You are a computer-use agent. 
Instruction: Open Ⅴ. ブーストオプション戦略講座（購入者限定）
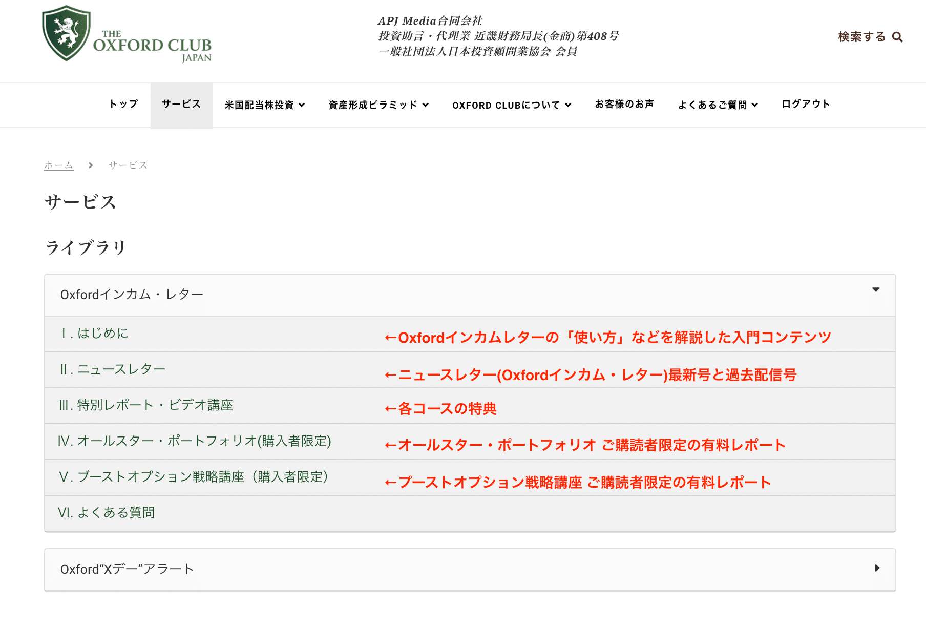pos(470,477)
